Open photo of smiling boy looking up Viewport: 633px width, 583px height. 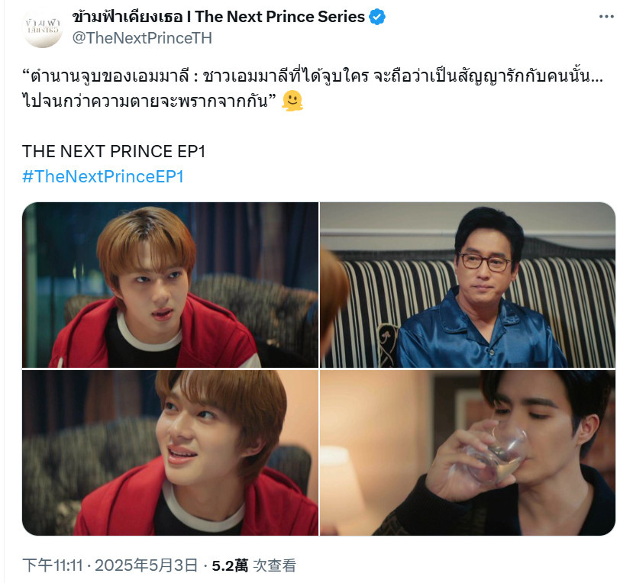(x=170, y=453)
